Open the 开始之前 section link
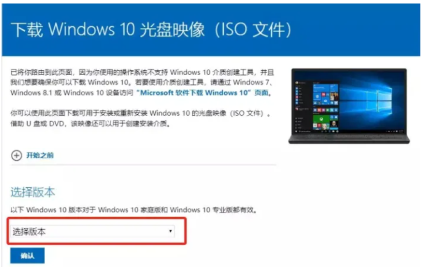This screenshot has height=270, width=423. coord(40,156)
